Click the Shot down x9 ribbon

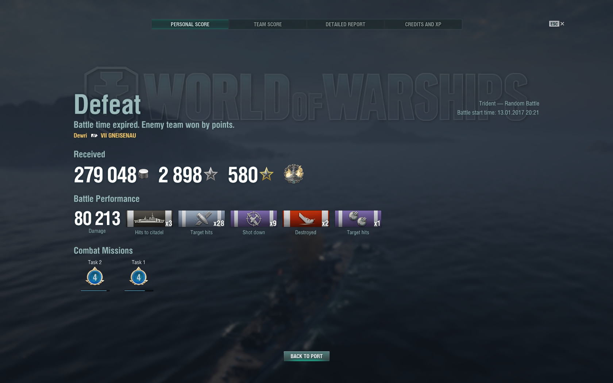point(254,218)
